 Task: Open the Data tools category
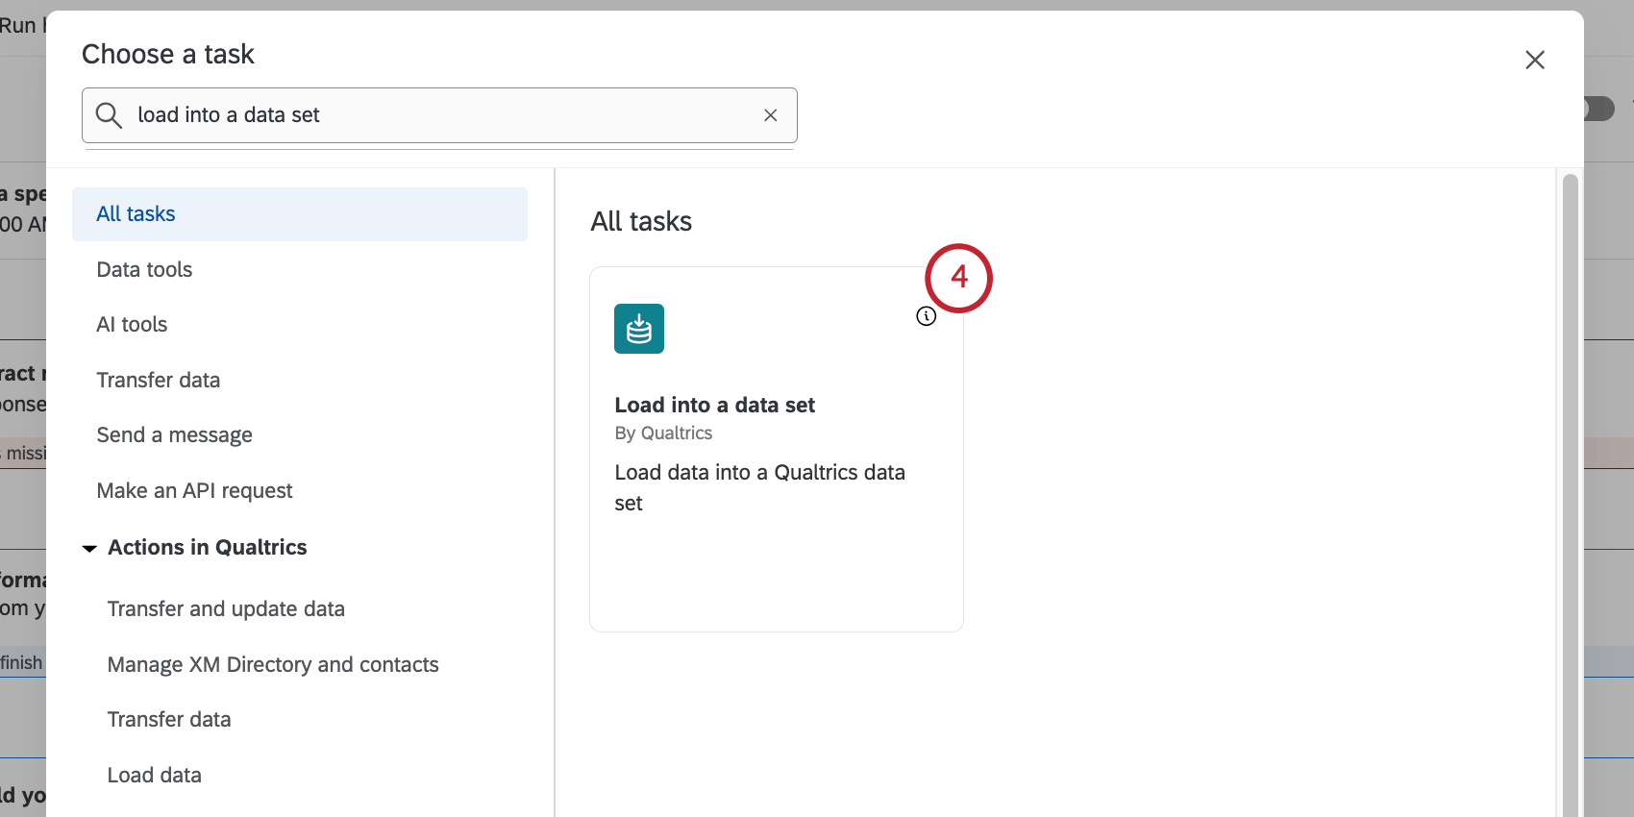144,270
